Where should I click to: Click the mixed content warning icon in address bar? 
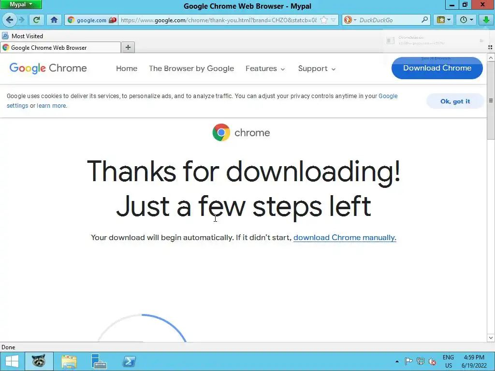[x=112, y=20]
